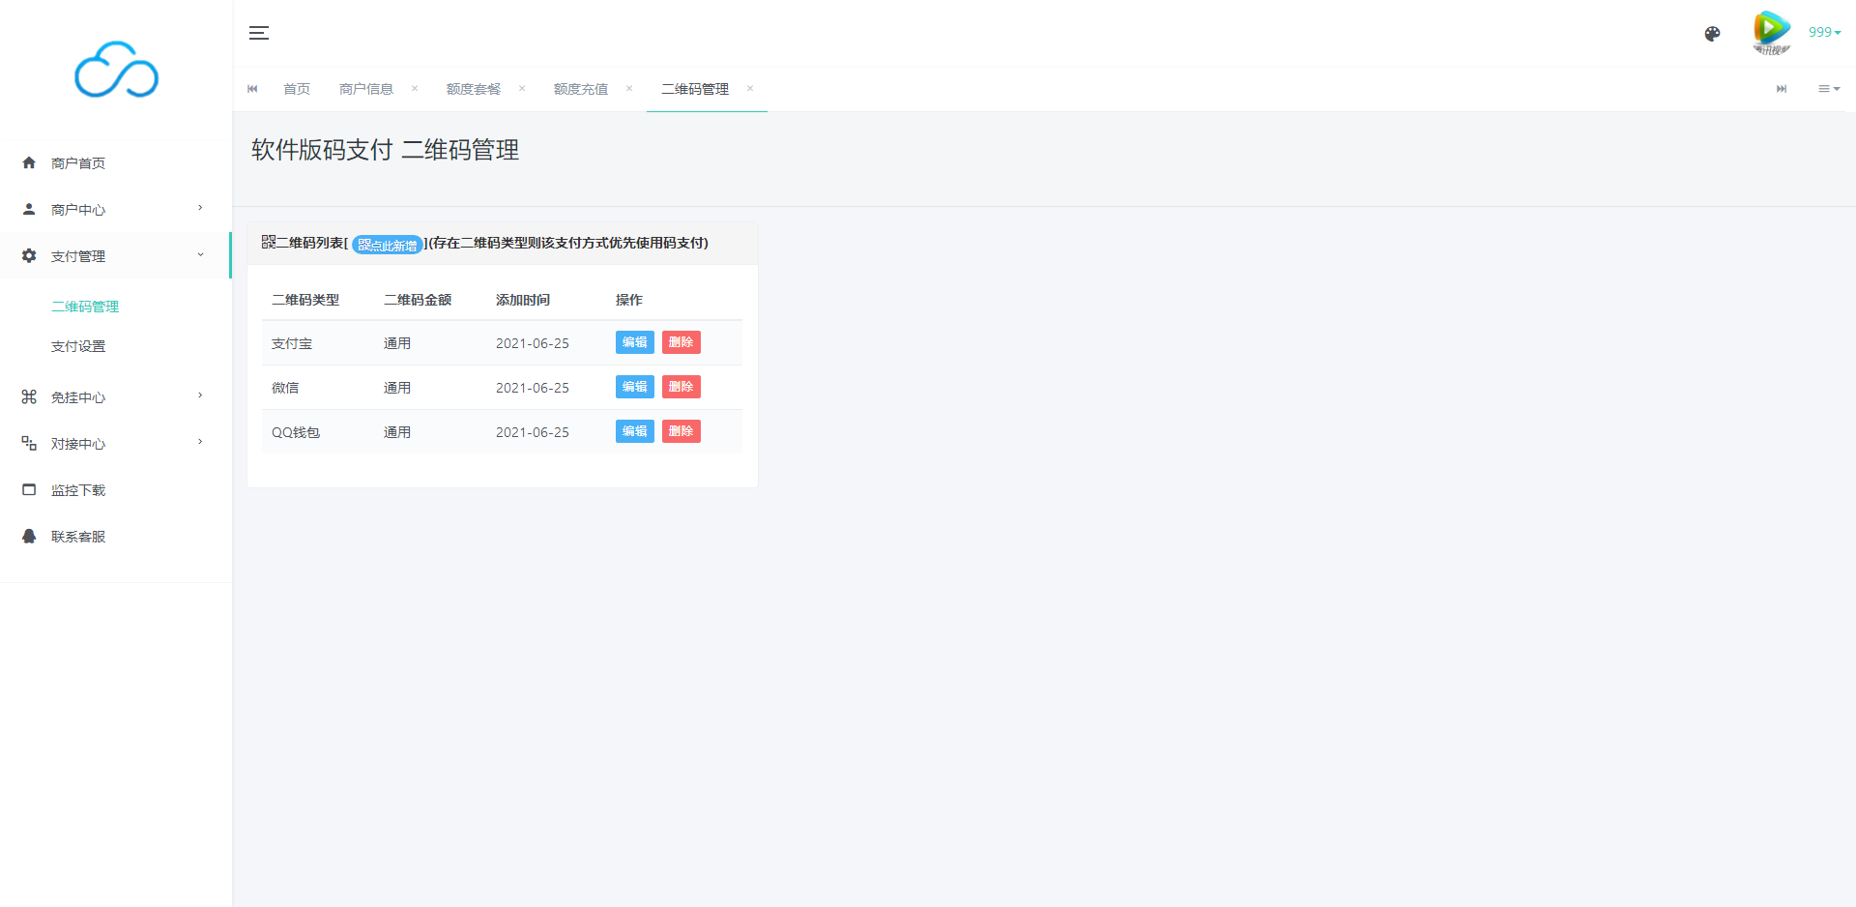Toggle the hamburger sidebar menu icon
The width and height of the screenshot is (1856, 907).
[259, 33]
